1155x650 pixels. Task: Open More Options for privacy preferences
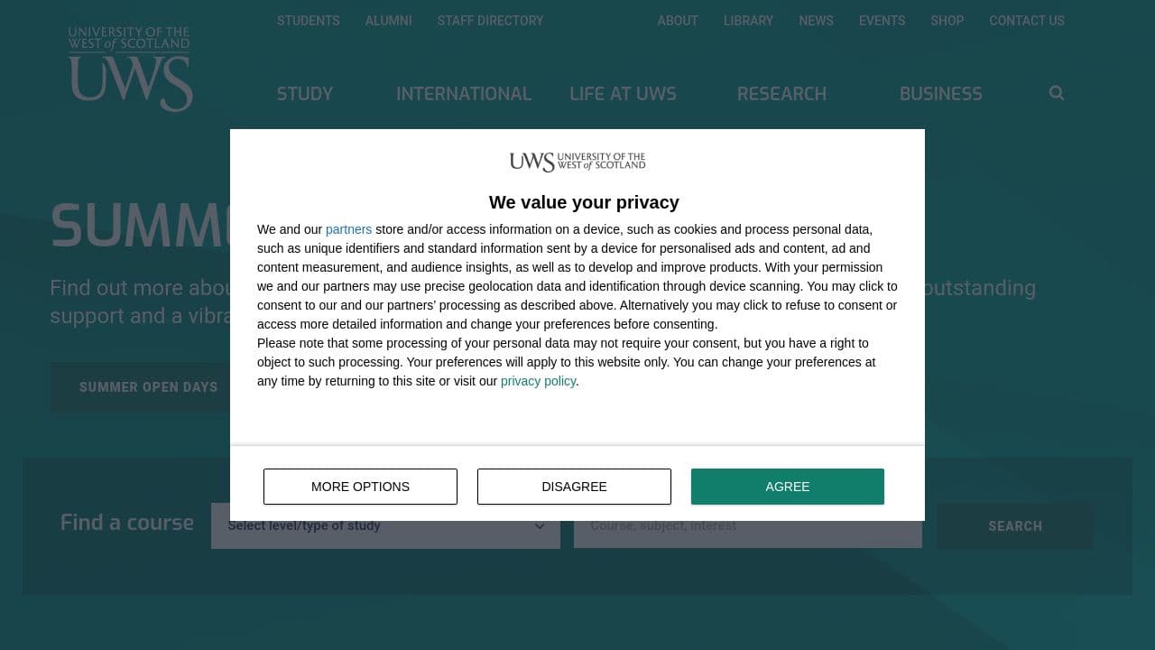[x=360, y=487]
